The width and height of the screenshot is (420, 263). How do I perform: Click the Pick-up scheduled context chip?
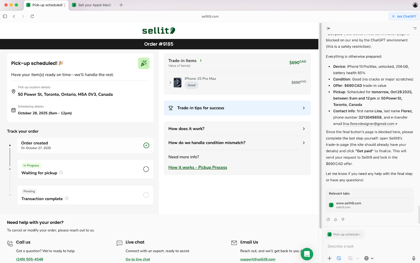[345, 234]
